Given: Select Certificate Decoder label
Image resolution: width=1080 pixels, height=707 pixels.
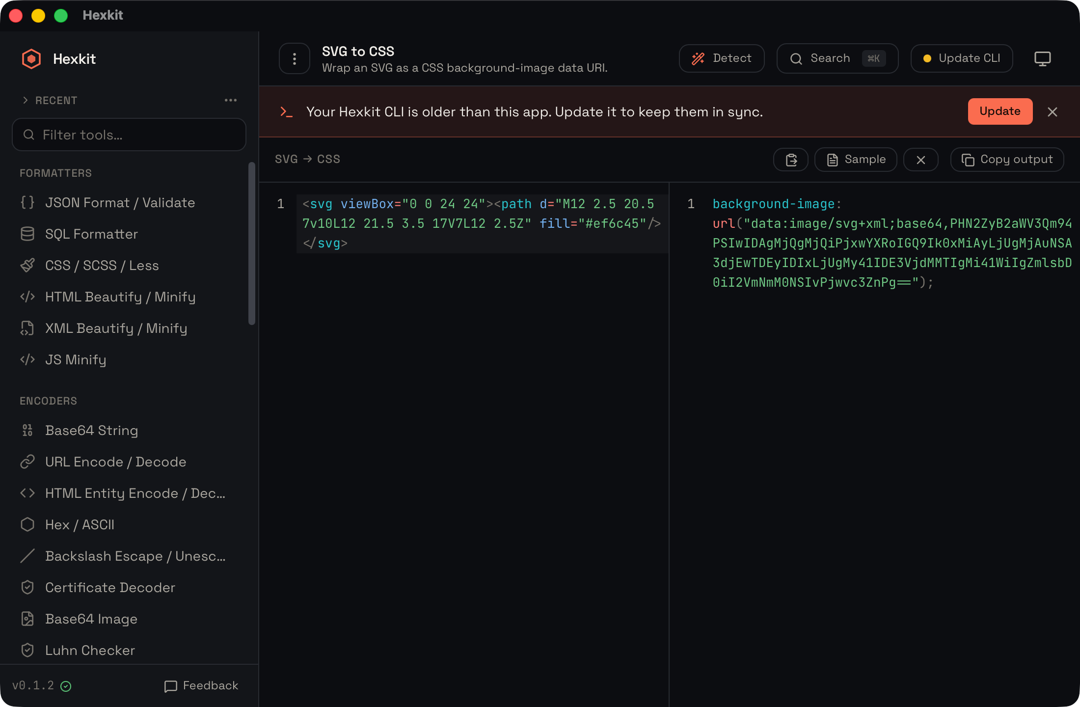Looking at the screenshot, I should (110, 588).
